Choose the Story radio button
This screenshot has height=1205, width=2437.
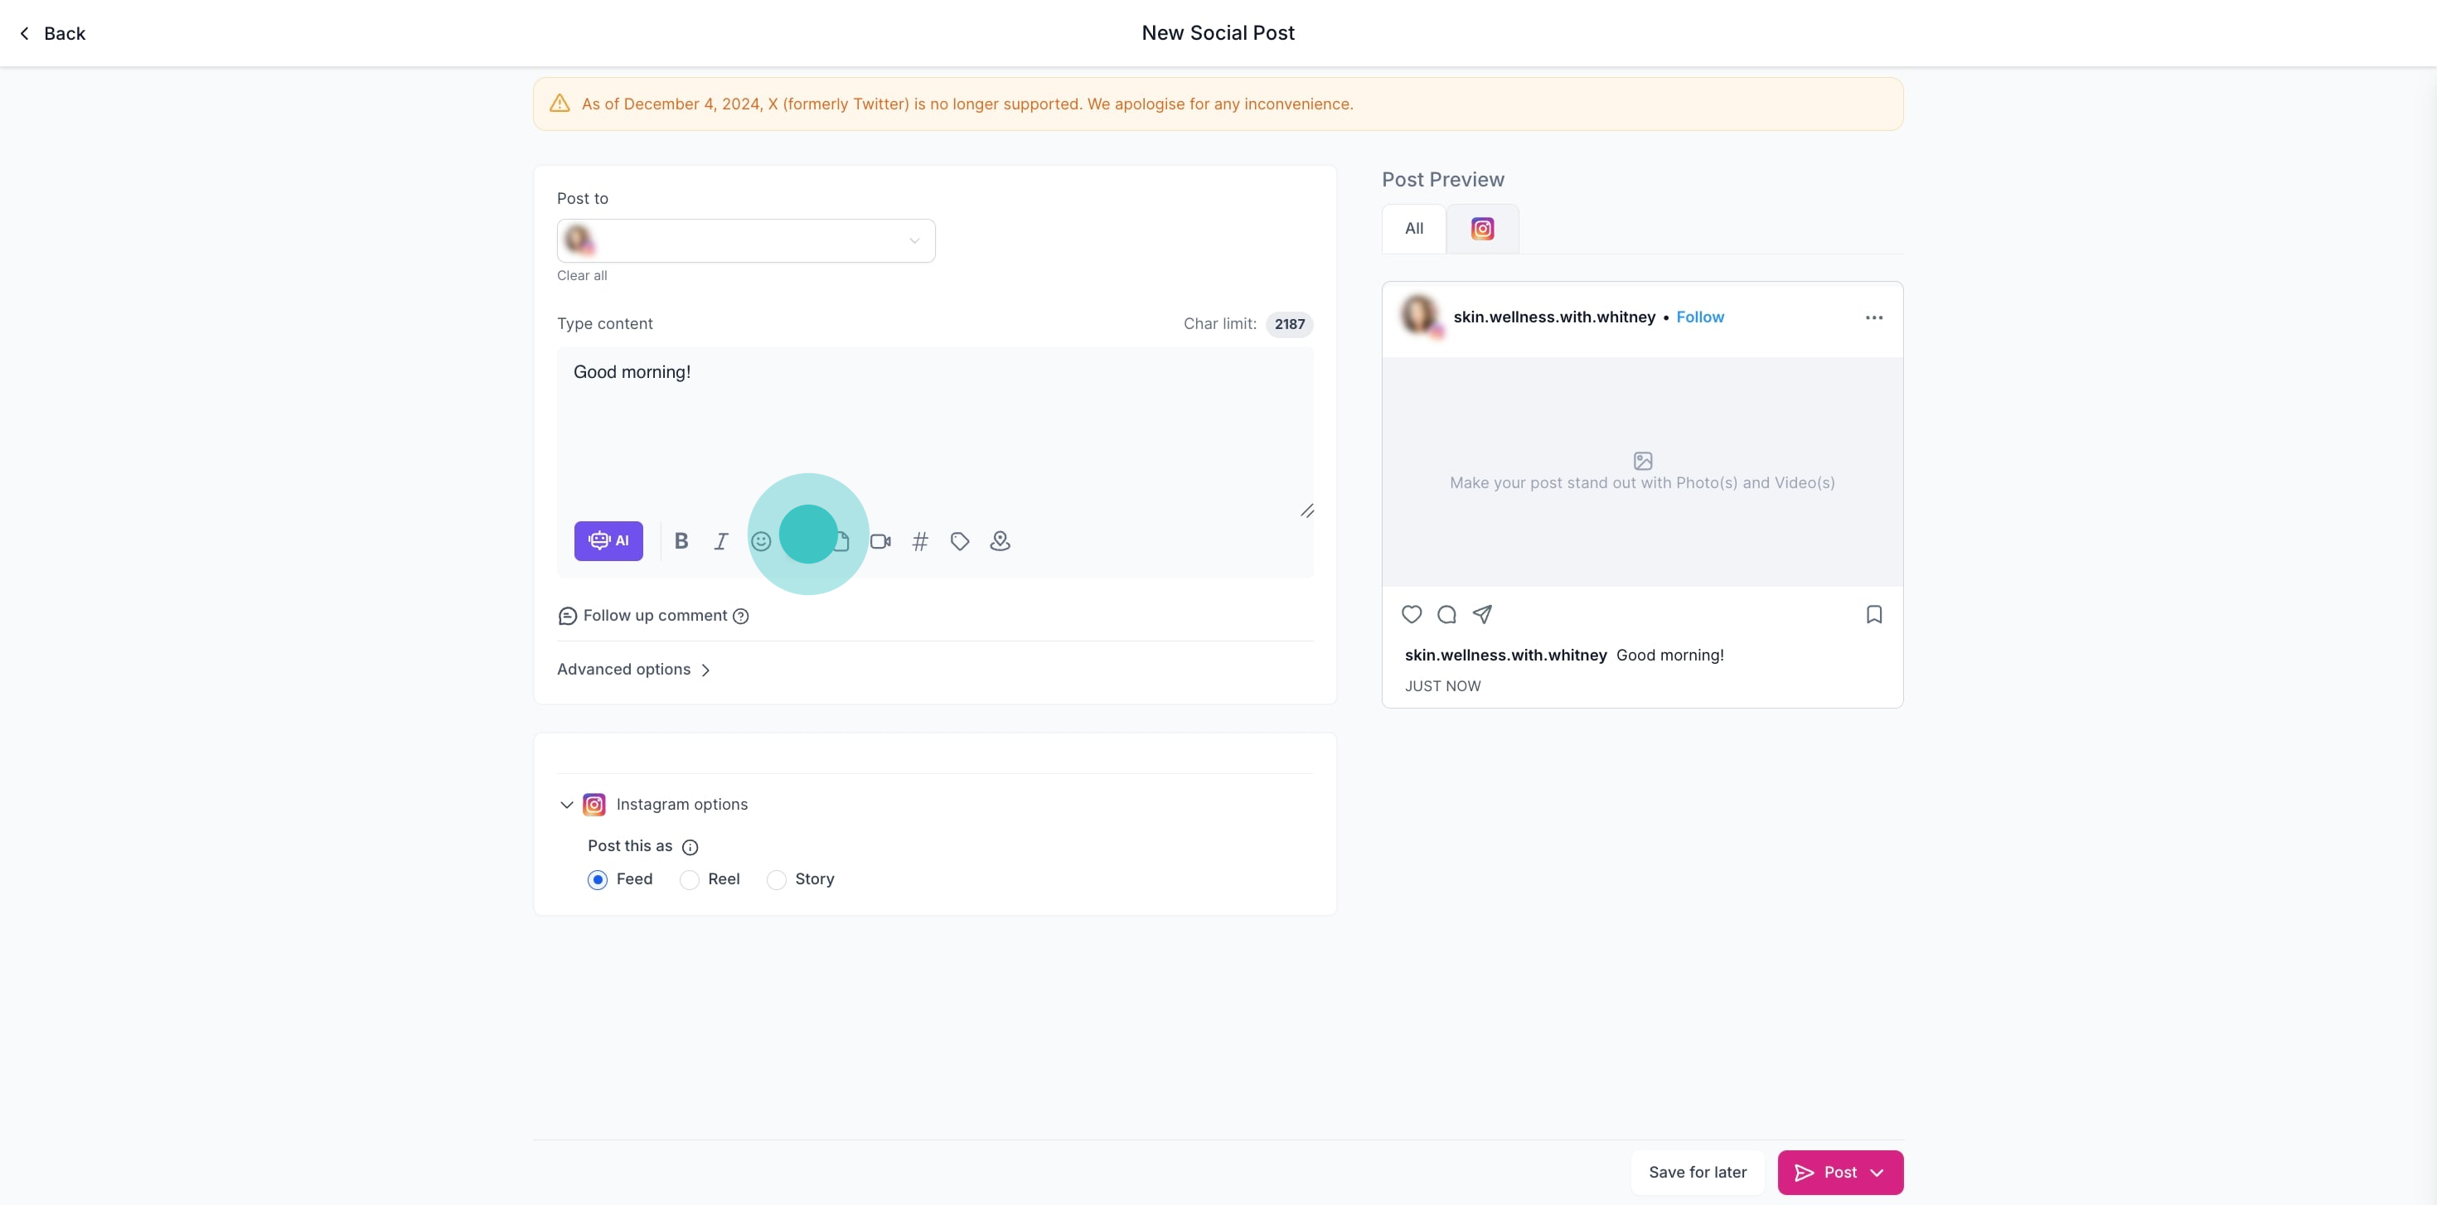[x=777, y=879]
